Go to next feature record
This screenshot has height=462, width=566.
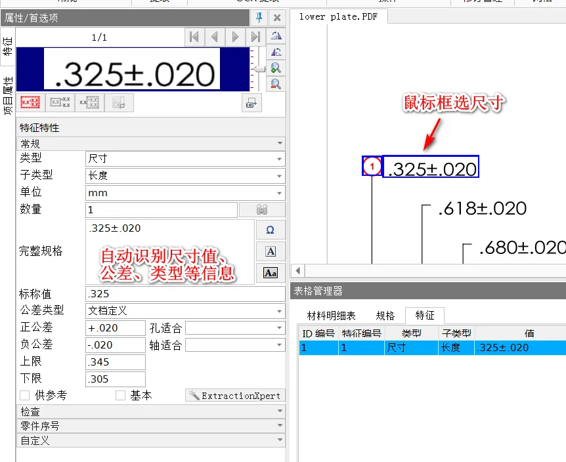pos(235,37)
